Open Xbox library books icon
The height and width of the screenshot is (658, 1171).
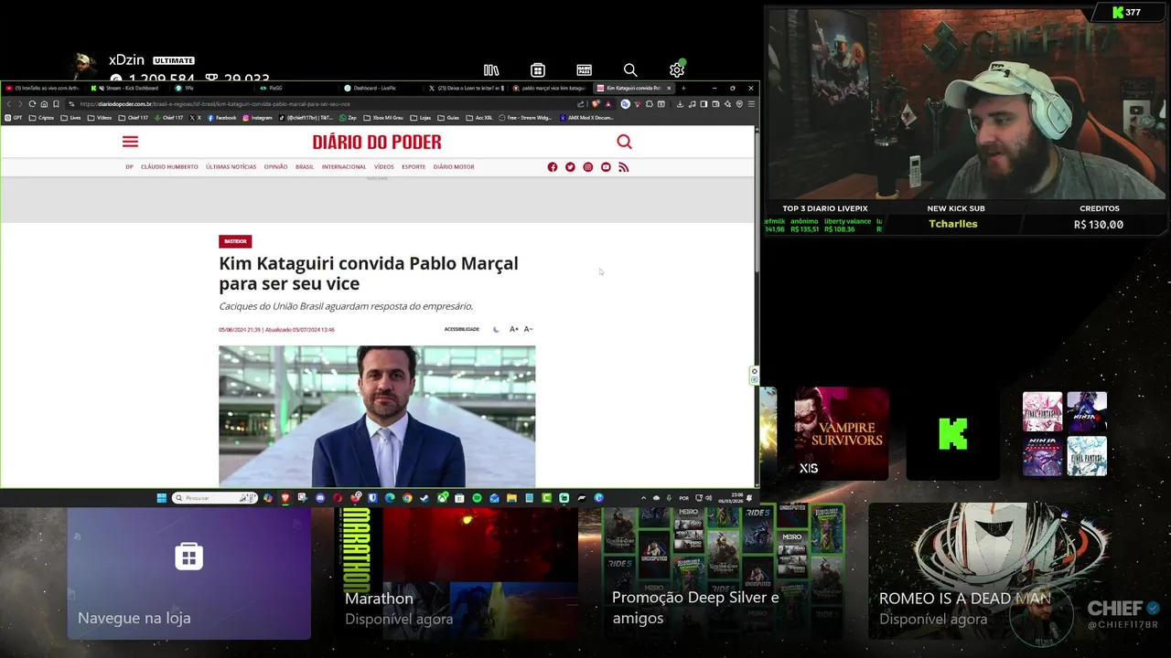pos(491,69)
